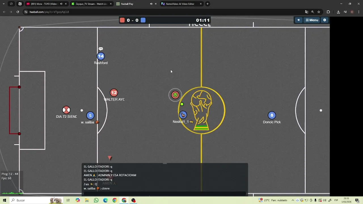Open a new browser tab
Viewport: 363px width, 204px height.
(x=208, y=4)
